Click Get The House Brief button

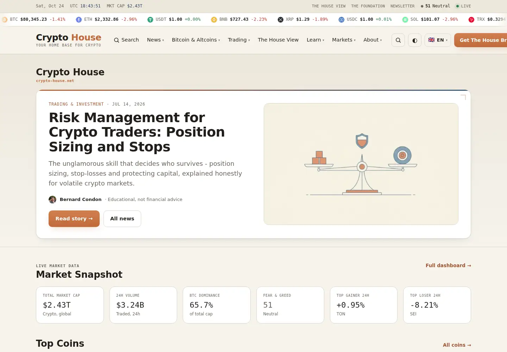pos(481,40)
